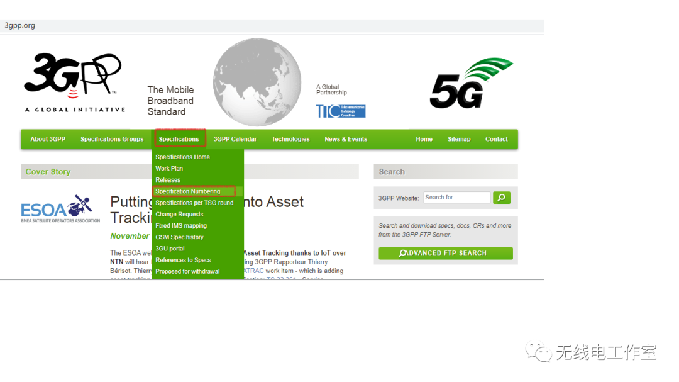The height and width of the screenshot is (382, 679).
Task: Open the Contact link
Action: [496, 139]
